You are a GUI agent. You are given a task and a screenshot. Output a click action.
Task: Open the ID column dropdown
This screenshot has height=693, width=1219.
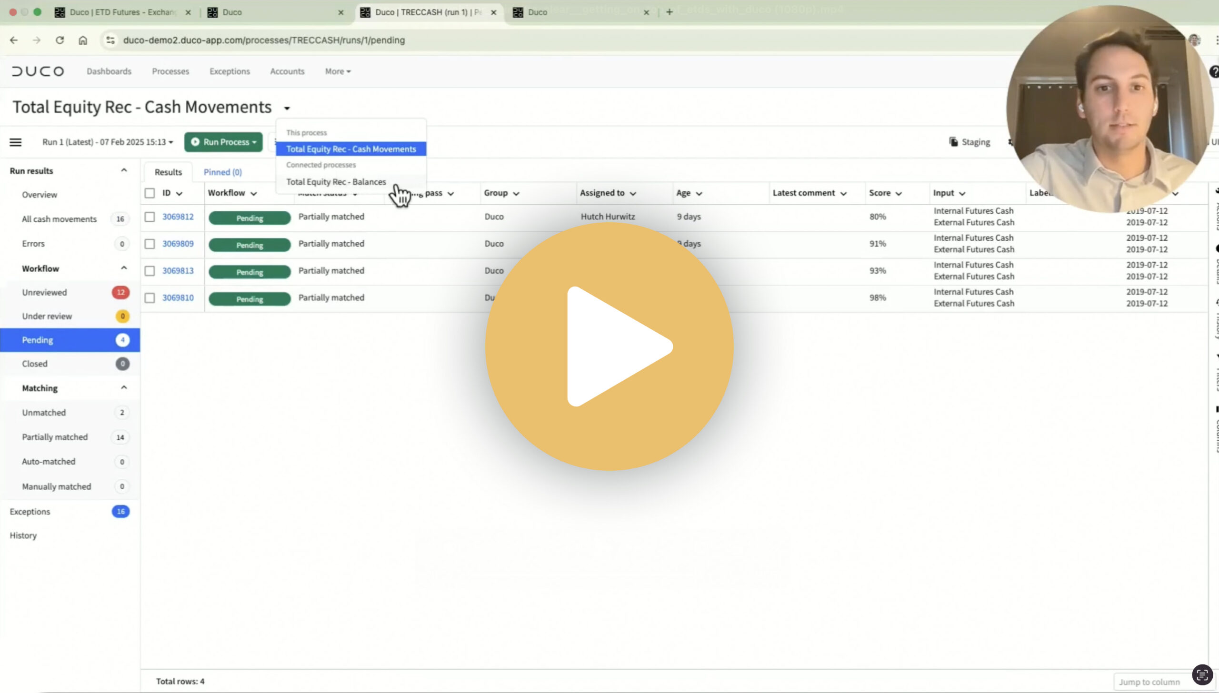(x=179, y=193)
